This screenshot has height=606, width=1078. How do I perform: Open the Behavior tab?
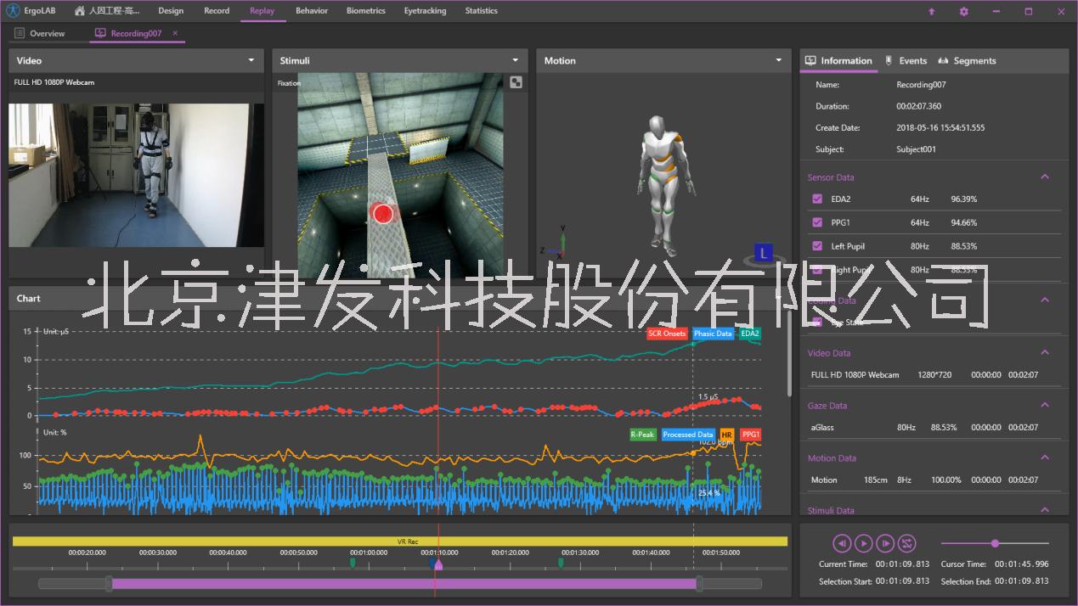tap(312, 11)
